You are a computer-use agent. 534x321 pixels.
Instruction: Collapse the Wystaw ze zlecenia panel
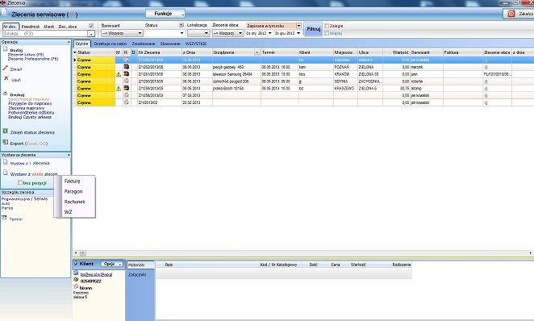(69, 155)
